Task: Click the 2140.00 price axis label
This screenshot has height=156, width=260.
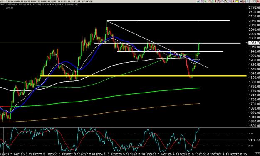Action: pos(254,7)
